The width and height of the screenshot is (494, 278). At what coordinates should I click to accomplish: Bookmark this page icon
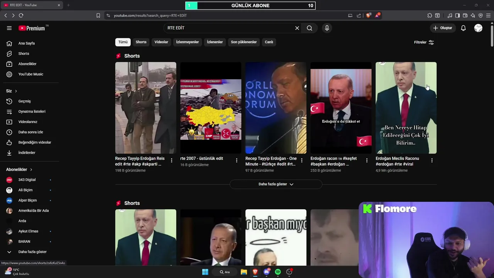point(98,15)
